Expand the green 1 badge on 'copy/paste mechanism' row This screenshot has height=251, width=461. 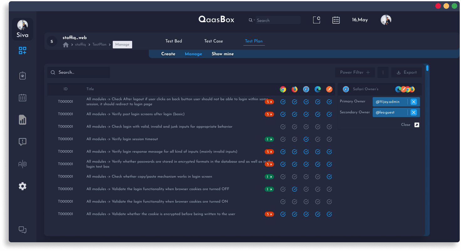269,177
